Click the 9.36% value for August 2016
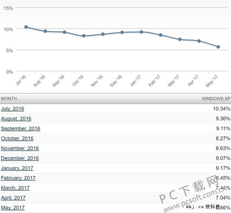This screenshot has width=231, height=213. 223,119
